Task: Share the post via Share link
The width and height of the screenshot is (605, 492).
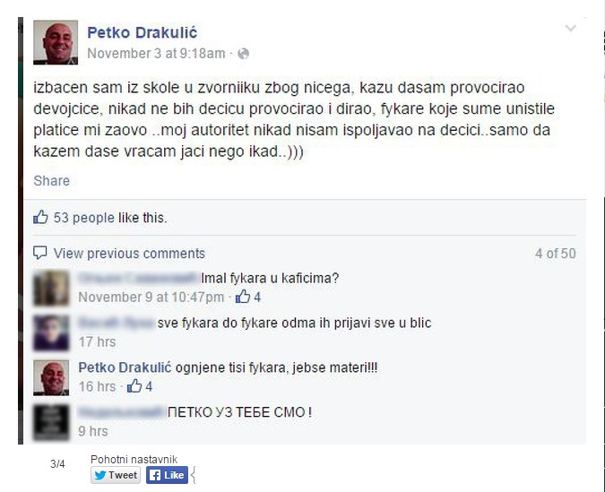Action: (52, 181)
